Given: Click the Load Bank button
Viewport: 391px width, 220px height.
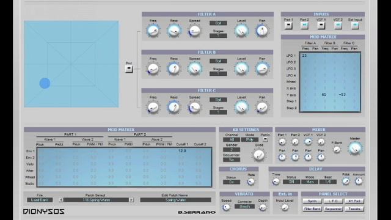Looking at the screenshot, I should pos(40,200).
